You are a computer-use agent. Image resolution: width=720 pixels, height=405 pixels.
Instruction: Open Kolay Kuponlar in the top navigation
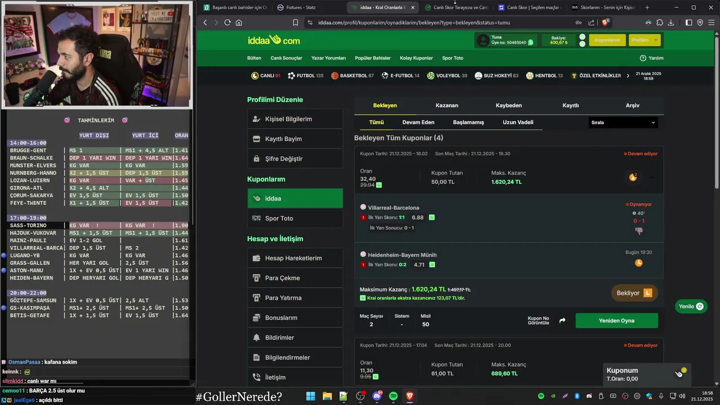(416, 58)
